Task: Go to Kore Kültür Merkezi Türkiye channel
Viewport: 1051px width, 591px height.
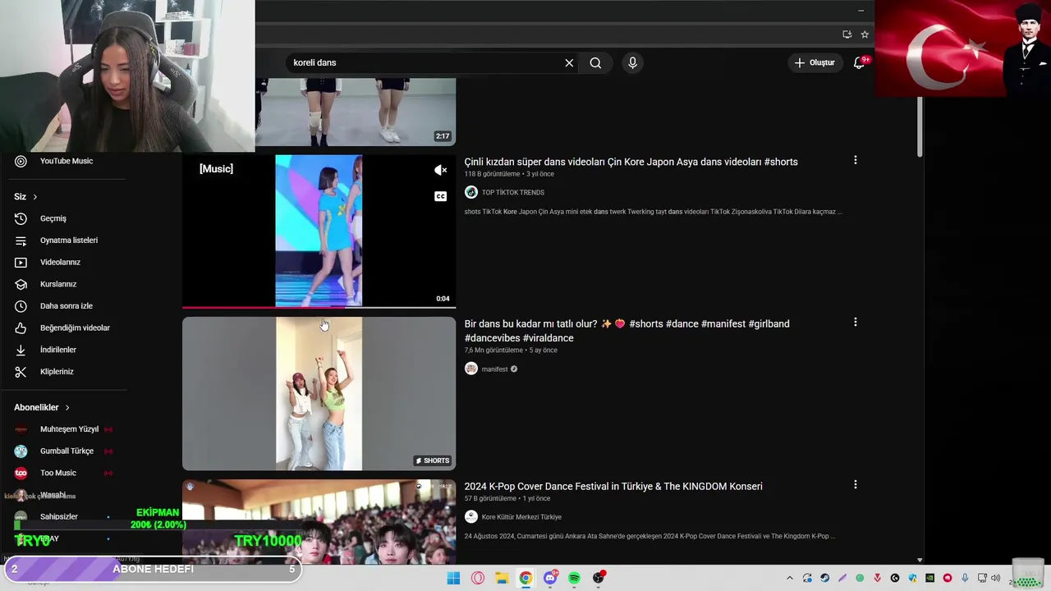Action: pyautogui.click(x=521, y=516)
